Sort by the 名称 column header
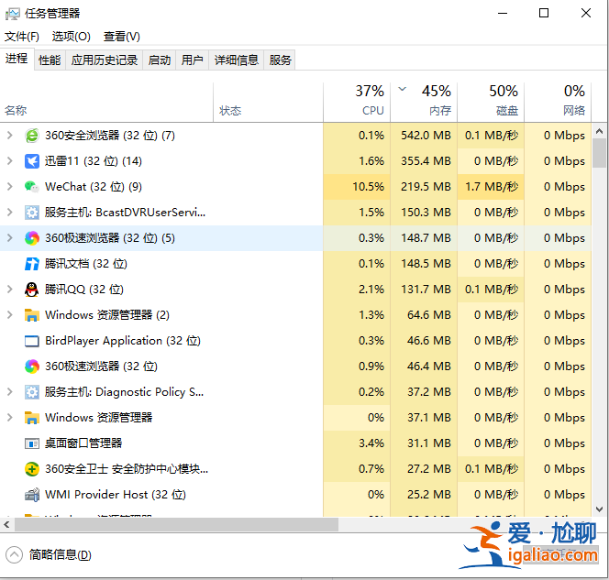The height and width of the screenshot is (580, 609). (106, 103)
